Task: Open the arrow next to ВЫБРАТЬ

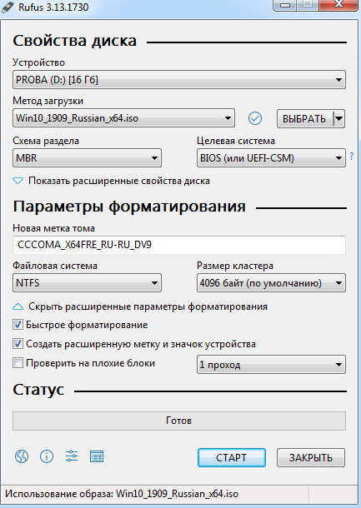Action: click(x=339, y=118)
